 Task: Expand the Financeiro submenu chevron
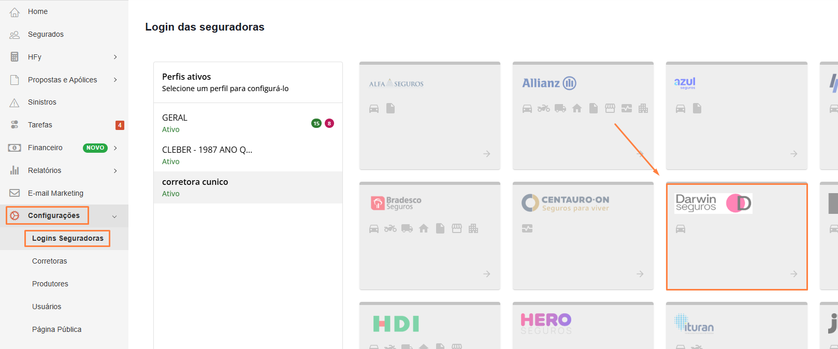pyautogui.click(x=115, y=148)
